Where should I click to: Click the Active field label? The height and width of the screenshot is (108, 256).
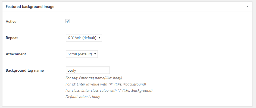coord(11,21)
